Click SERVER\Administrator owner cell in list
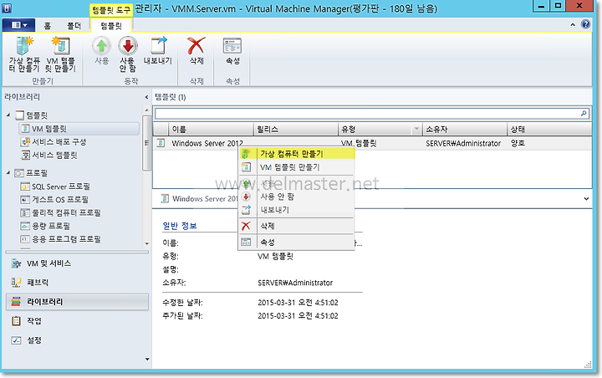Viewport: 602px width, 378px height. pos(463,143)
